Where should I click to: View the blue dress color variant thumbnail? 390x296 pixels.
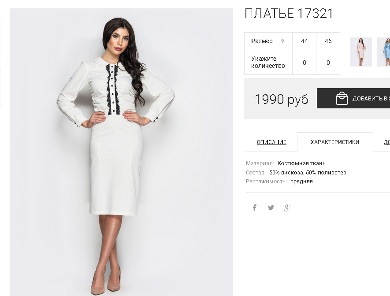(383, 52)
